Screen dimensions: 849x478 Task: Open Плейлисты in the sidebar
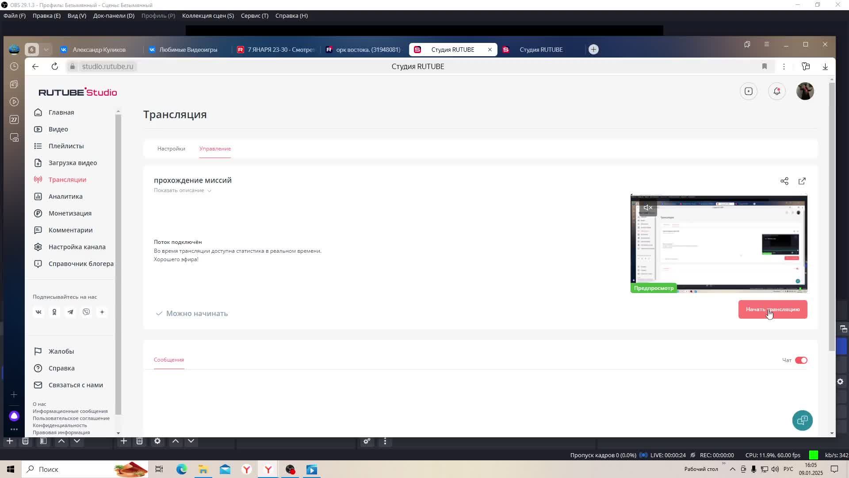pos(59,146)
